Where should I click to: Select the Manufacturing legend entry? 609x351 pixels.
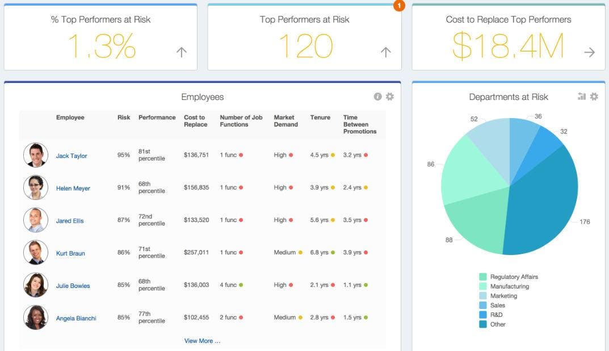click(504, 286)
